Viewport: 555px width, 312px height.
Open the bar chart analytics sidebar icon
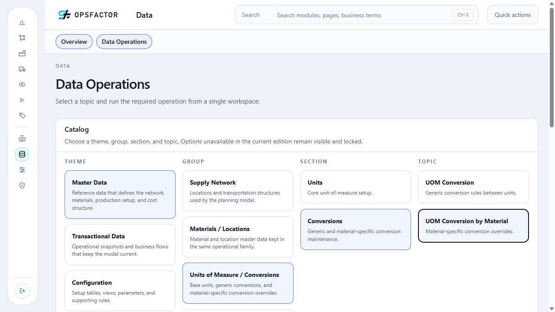22,23
